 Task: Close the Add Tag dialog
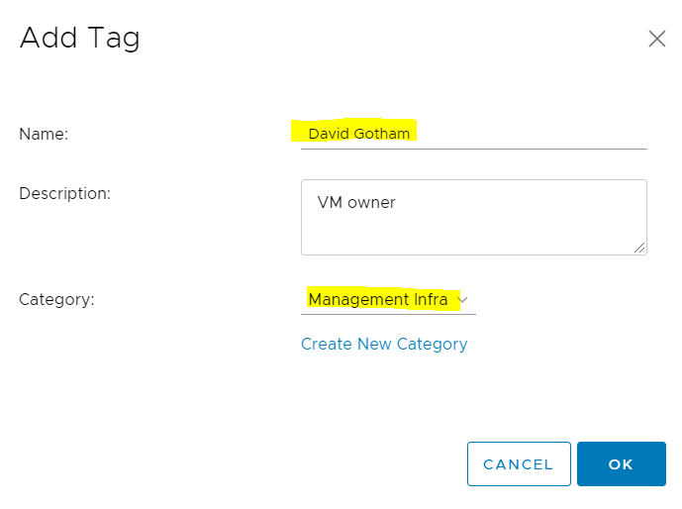[x=656, y=39]
